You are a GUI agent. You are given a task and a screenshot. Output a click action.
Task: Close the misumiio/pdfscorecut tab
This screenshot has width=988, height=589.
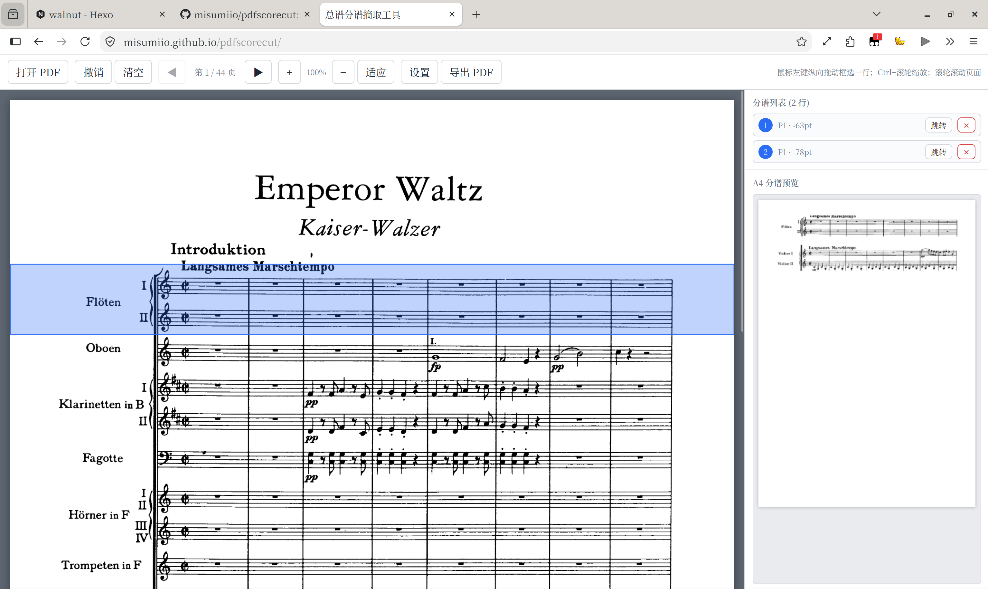point(307,15)
